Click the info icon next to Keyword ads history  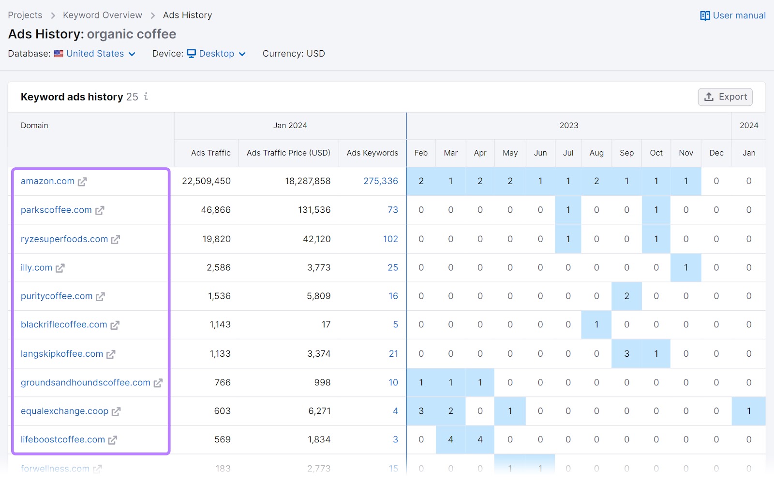[x=145, y=97]
